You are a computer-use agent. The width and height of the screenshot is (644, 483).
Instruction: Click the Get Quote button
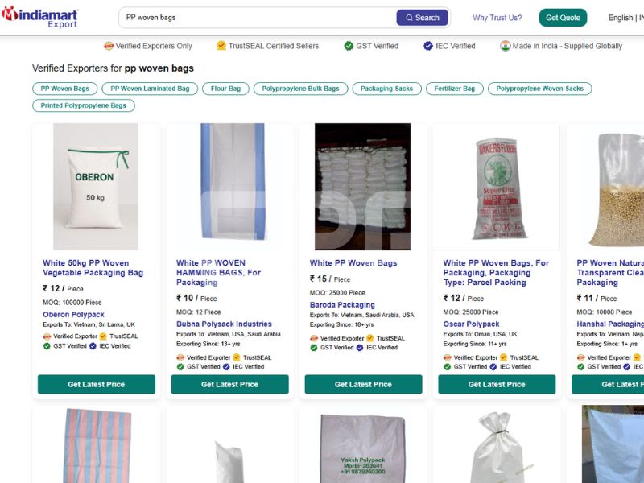click(x=563, y=18)
